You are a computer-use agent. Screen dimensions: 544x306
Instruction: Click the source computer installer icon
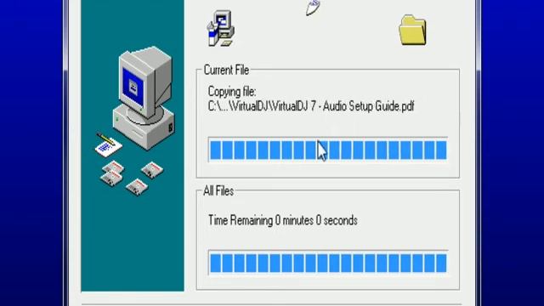(221, 28)
